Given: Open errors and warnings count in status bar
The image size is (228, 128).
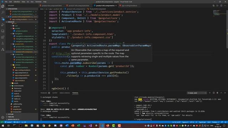Looking at the screenshot, I should 17,122.
